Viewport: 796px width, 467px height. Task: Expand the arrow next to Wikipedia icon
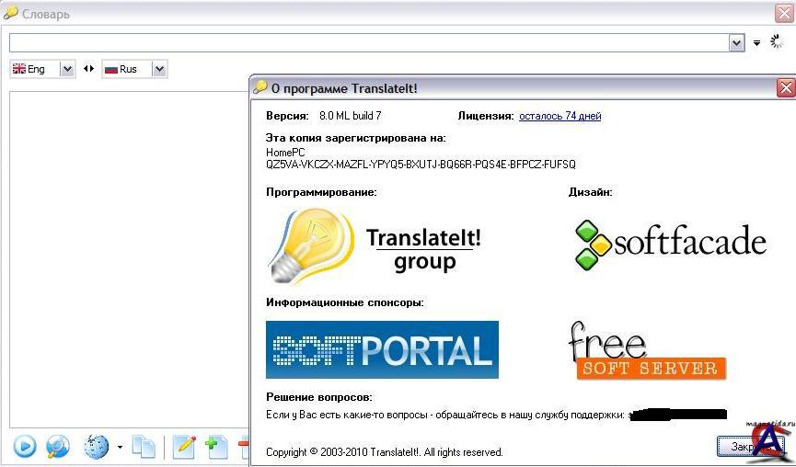pyautogui.click(x=120, y=448)
